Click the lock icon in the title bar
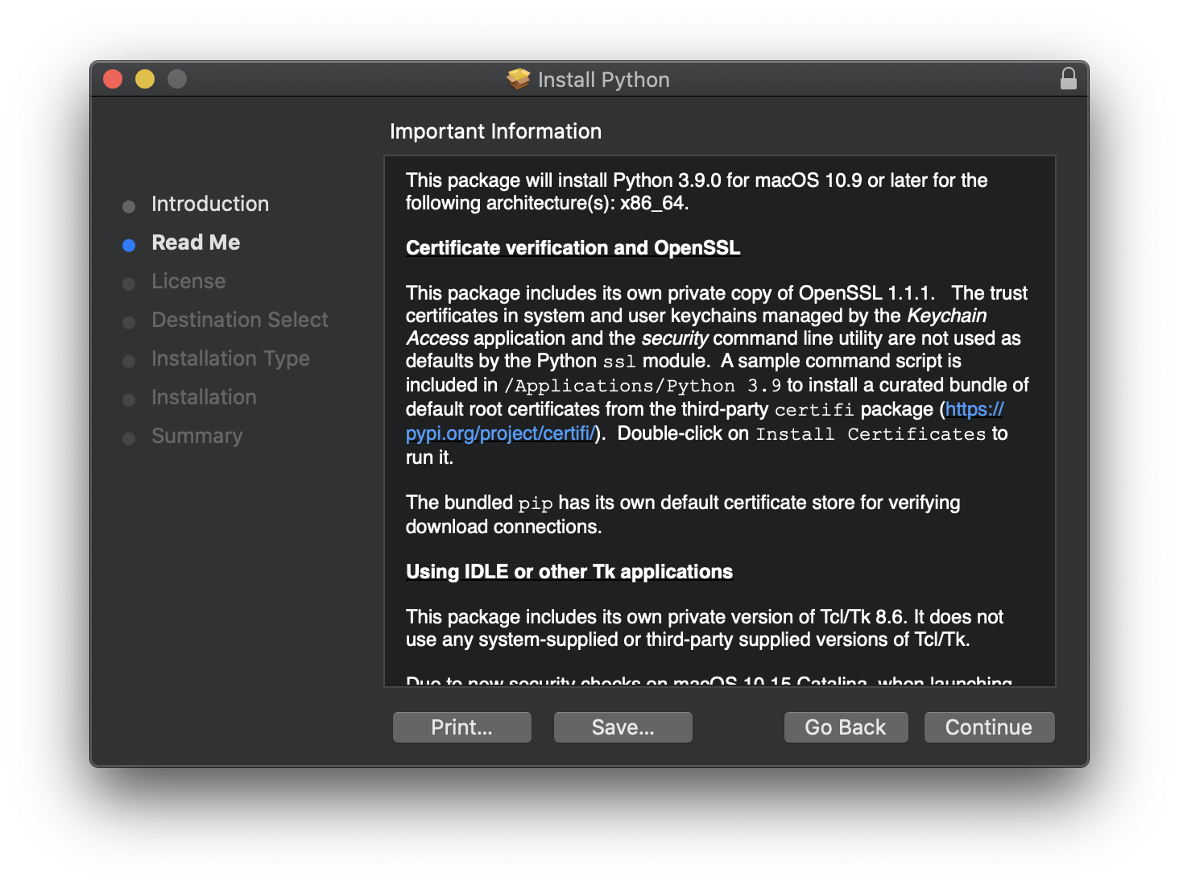The width and height of the screenshot is (1179, 886). click(1068, 79)
